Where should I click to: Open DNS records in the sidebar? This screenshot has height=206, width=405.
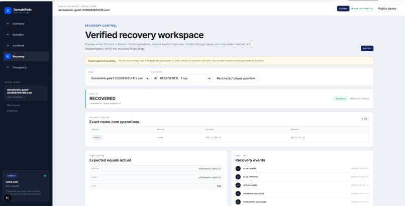13,106
